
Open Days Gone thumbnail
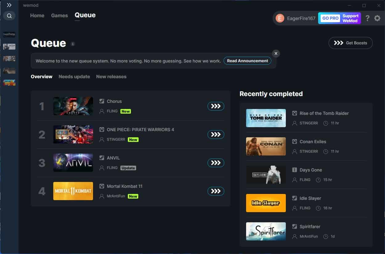pos(266,175)
